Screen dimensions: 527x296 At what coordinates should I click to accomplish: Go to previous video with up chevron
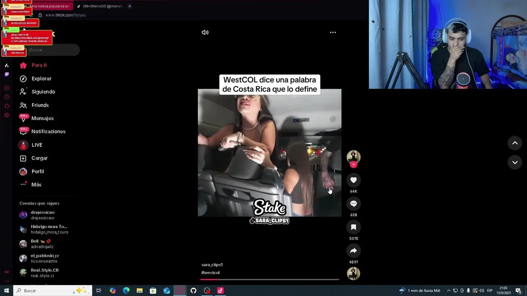(x=515, y=143)
